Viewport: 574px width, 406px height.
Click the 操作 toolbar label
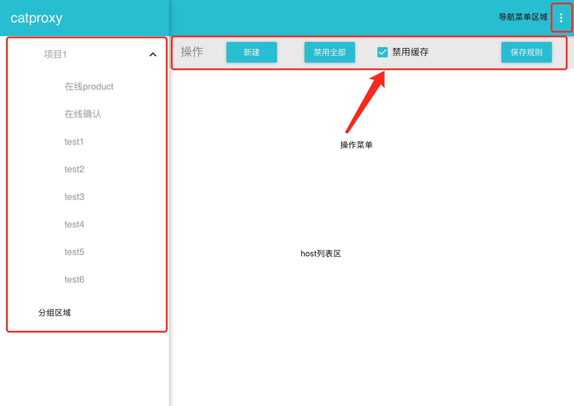[192, 52]
